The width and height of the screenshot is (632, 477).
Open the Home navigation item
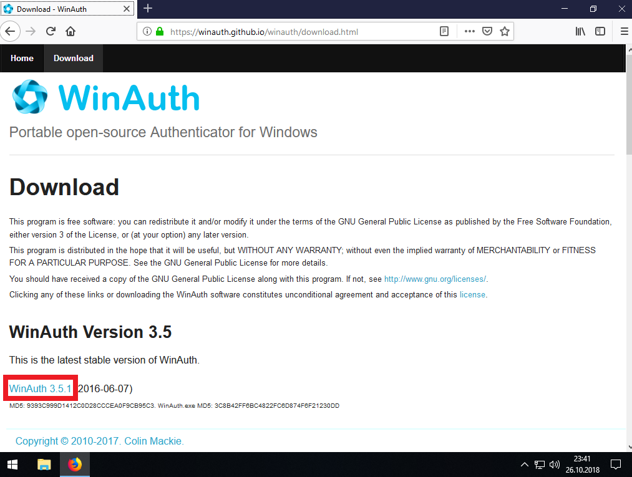pyautogui.click(x=22, y=58)
